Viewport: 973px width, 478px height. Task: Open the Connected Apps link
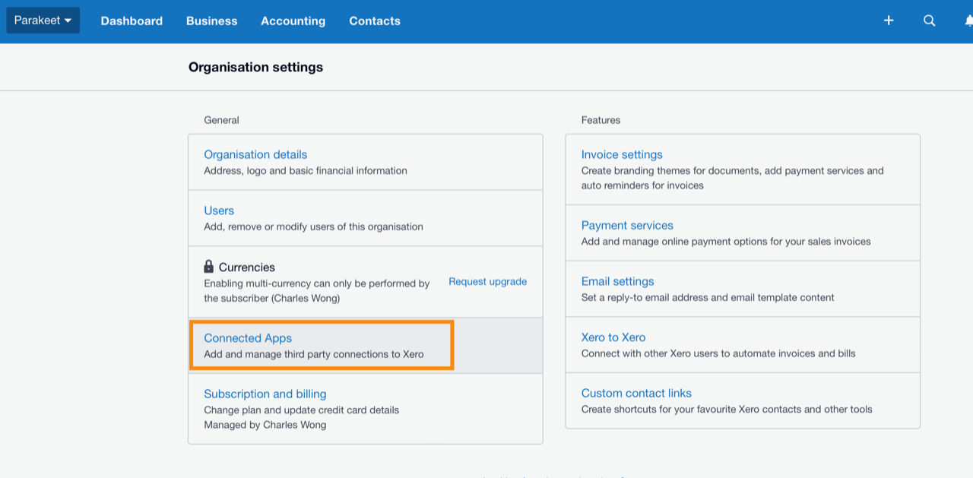click(x=248, y=338)
